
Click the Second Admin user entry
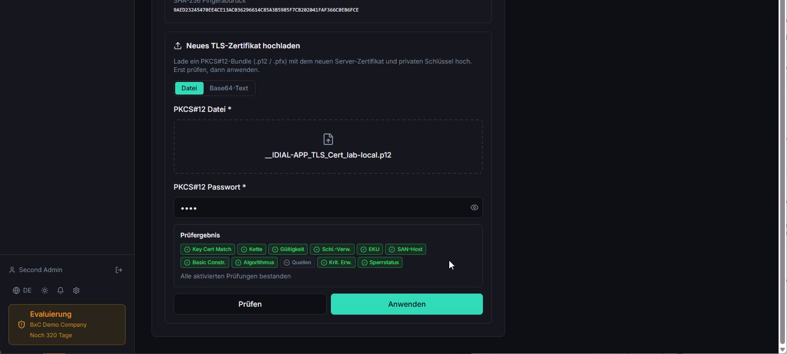[x=36, y=270]
